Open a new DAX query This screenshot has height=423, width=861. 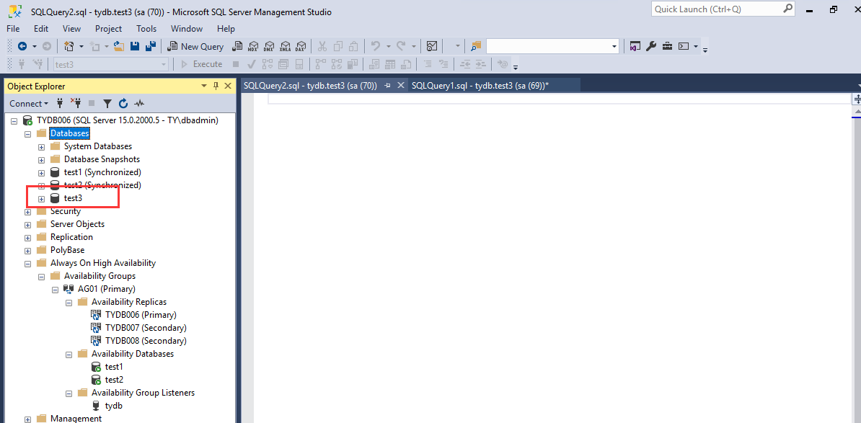click(x=301, y=47)
